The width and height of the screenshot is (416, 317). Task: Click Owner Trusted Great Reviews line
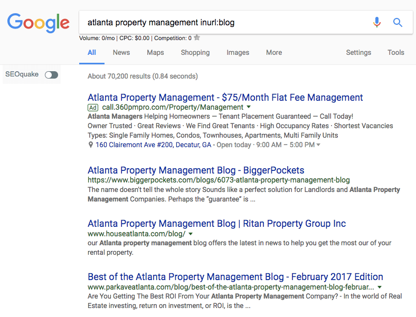pos(240,126)
